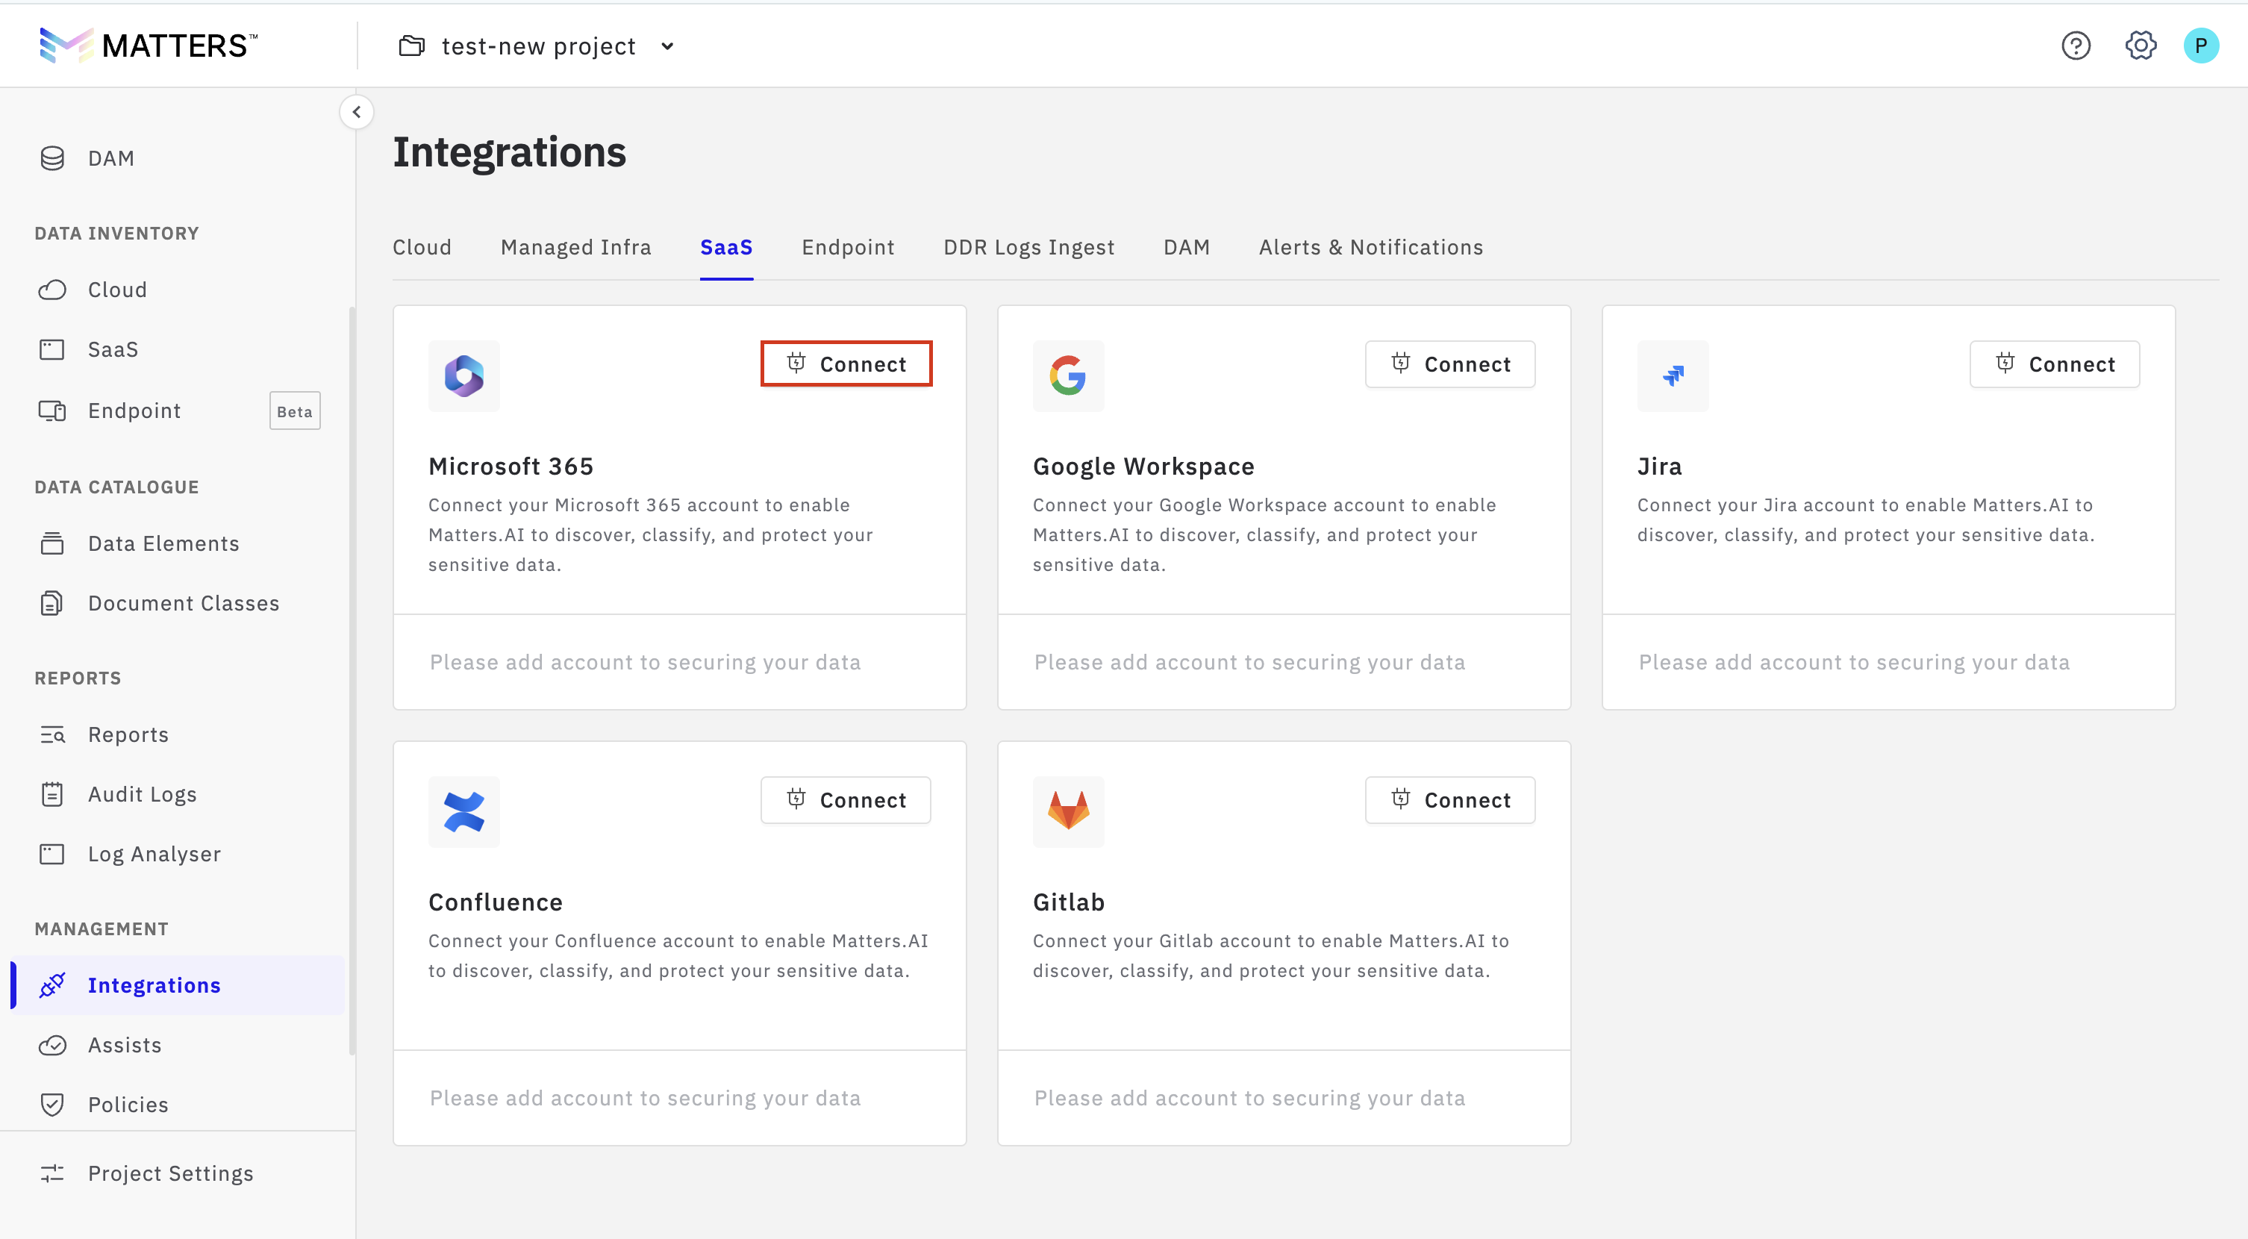The height and width of the screenshot is (1239, 2248).
Task: Click the Reports search-list icon
Action: 52,734
